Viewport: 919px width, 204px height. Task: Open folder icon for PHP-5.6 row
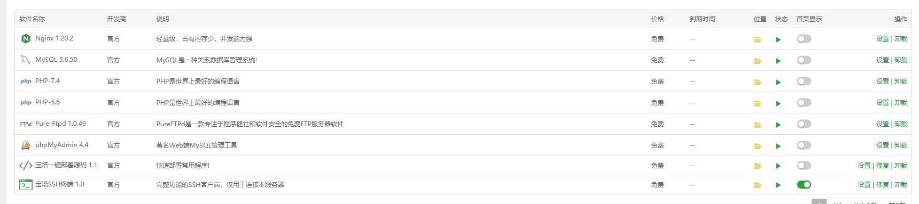point(757,103)
